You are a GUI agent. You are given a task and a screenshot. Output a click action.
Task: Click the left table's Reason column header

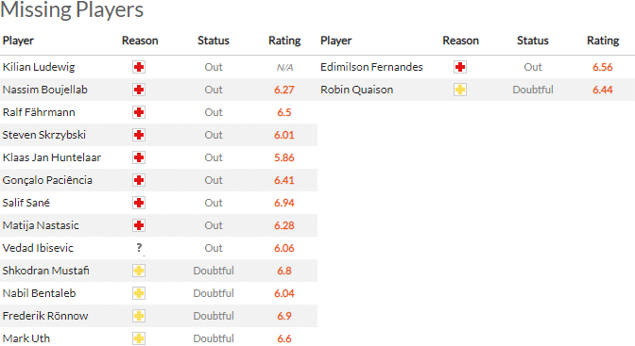coord(140,41)
